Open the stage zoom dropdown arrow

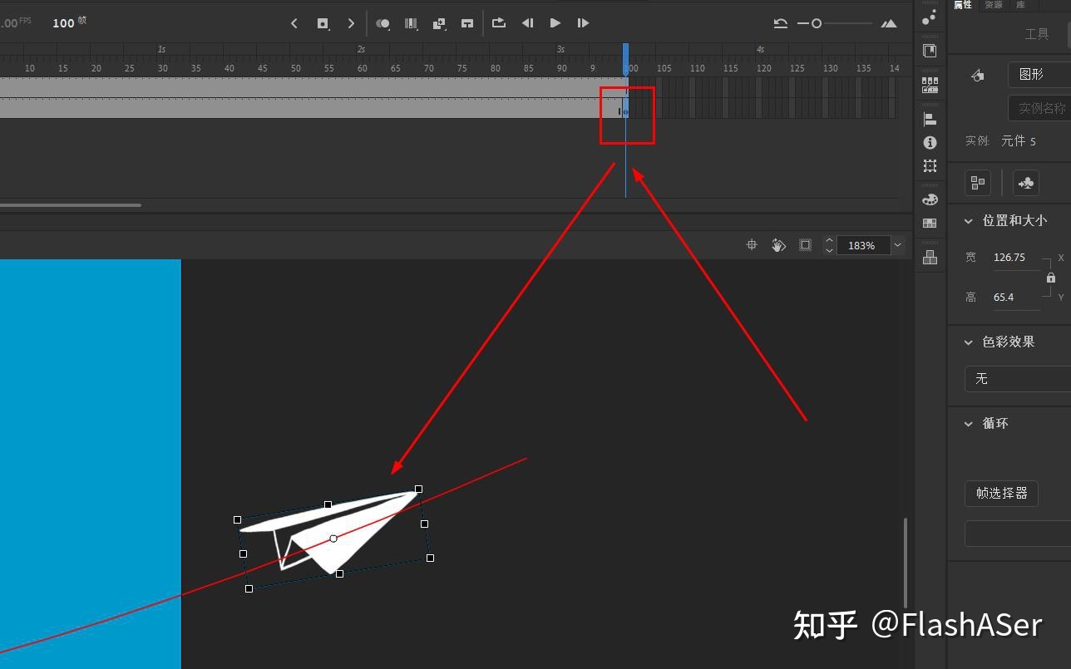[x=896, y=245]
